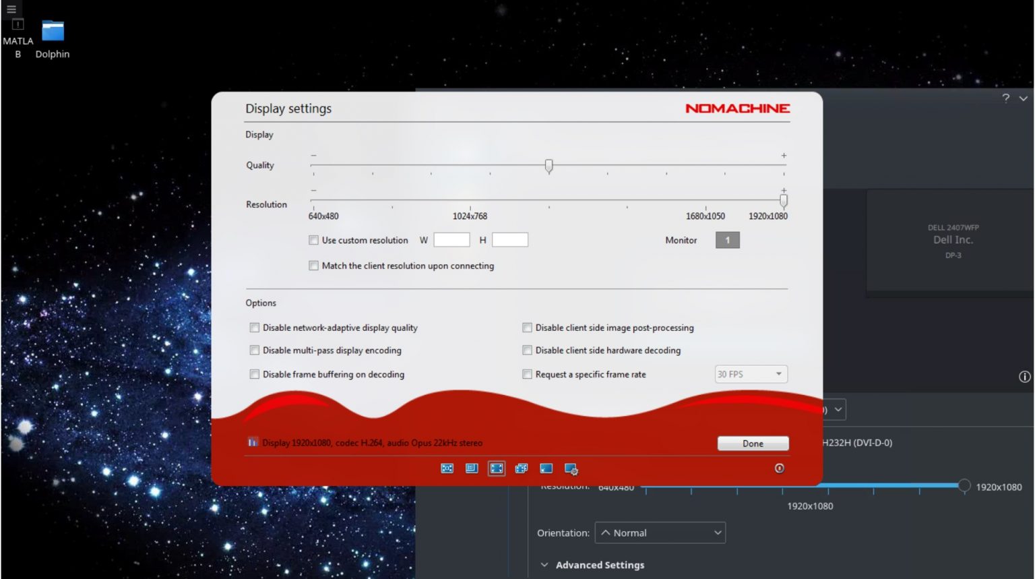
Task: Select Monitor 1 button
Action: click(x=727, y=240)
